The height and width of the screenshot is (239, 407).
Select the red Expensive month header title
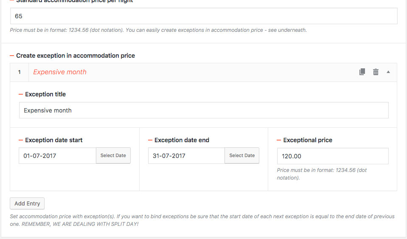click(x=60, y=72)
